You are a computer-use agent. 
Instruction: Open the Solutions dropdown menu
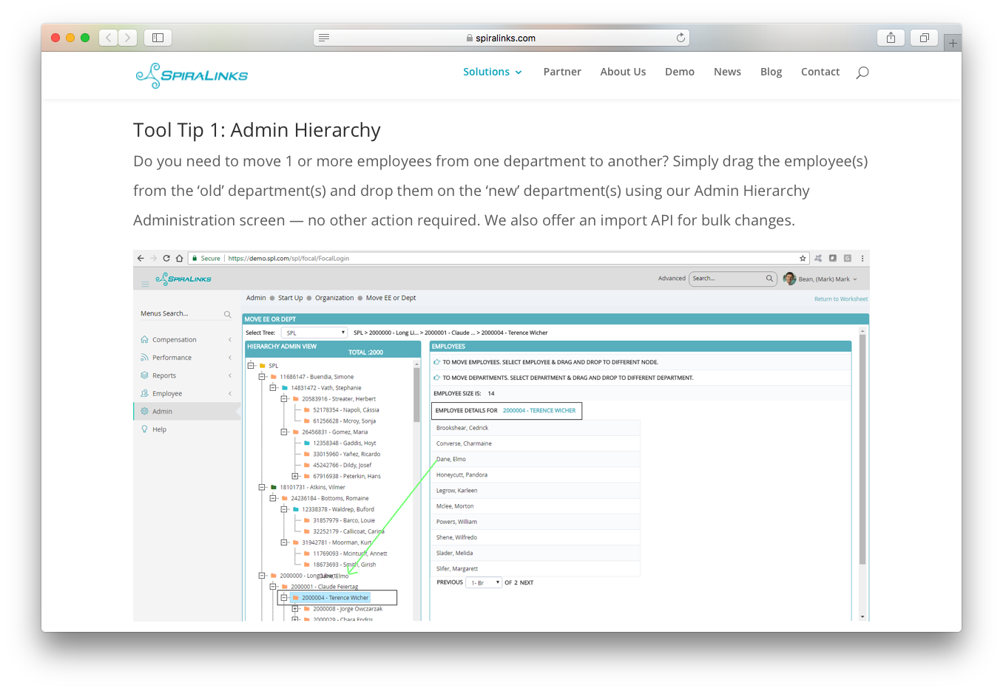493,72
